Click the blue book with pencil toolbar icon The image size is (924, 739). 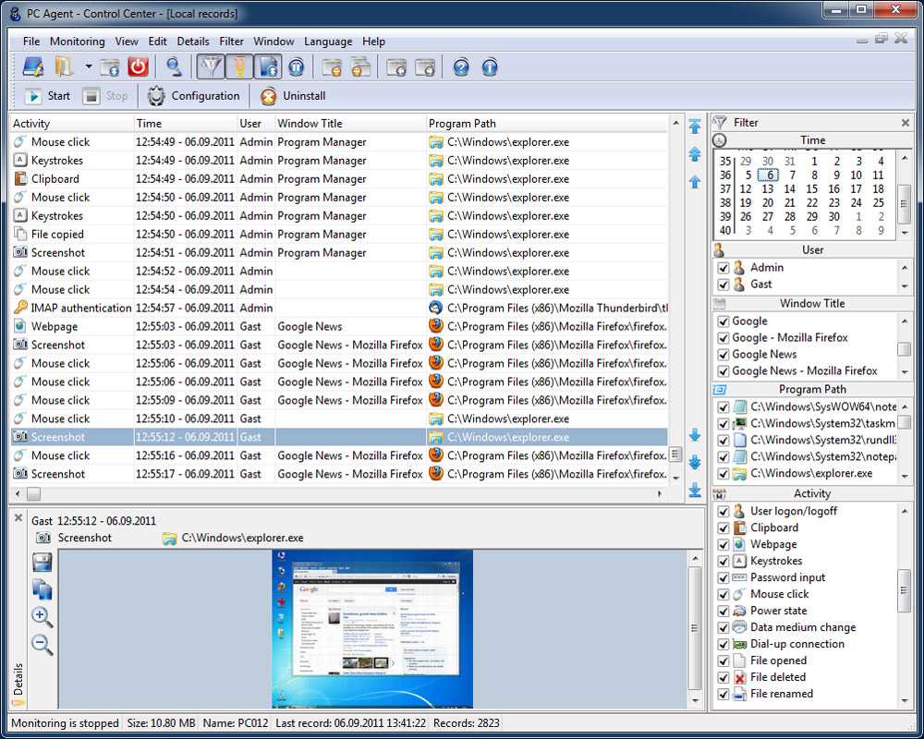point(33,67)
